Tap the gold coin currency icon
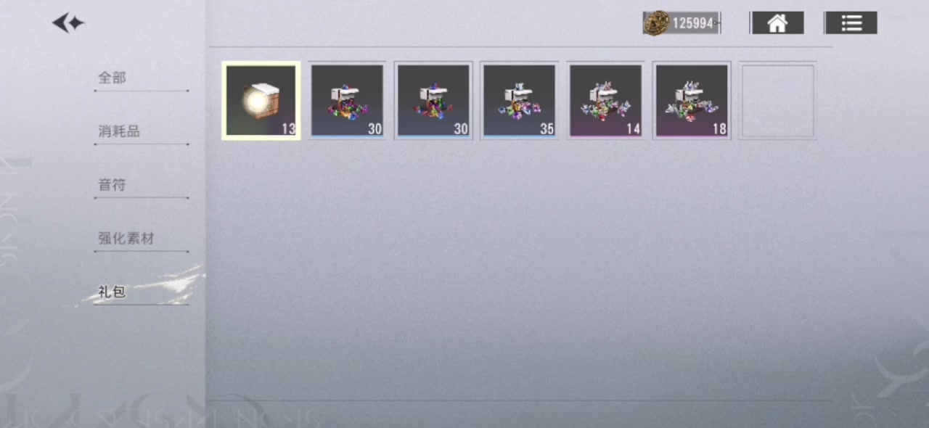 (656, 23)
